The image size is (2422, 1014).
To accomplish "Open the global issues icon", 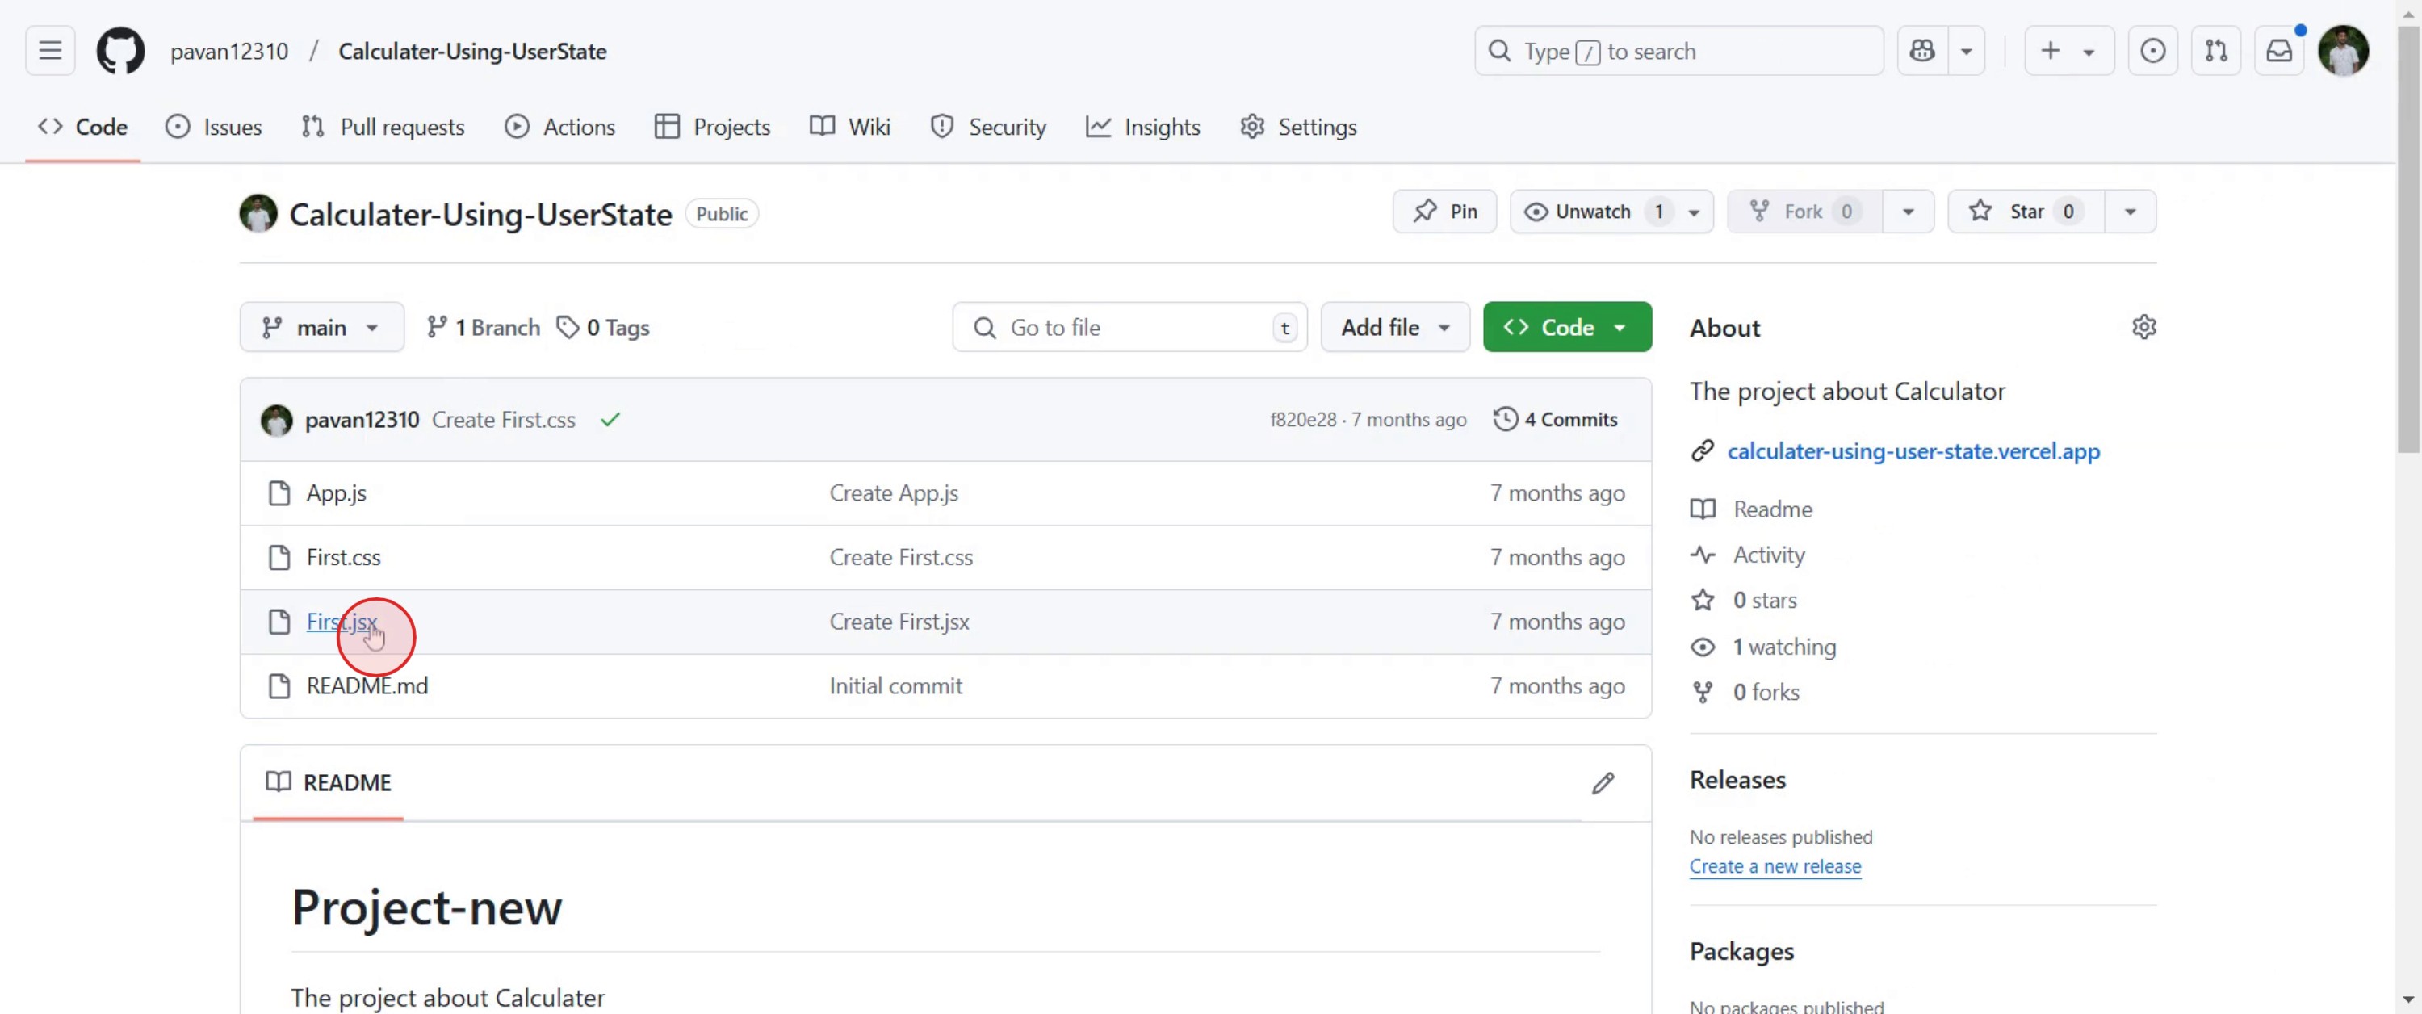I will click(x=2152, y=51).
